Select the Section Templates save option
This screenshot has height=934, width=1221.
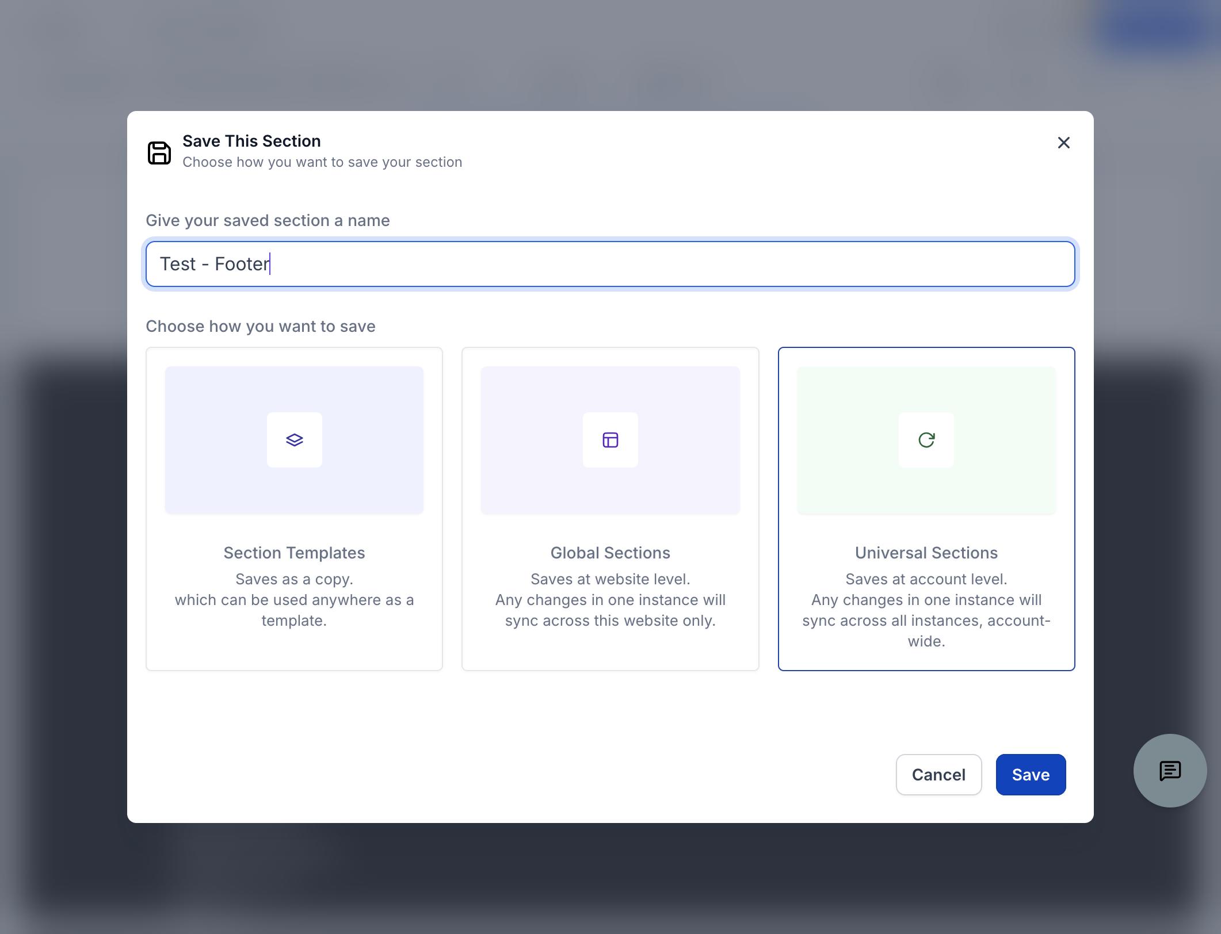point(294,509)
